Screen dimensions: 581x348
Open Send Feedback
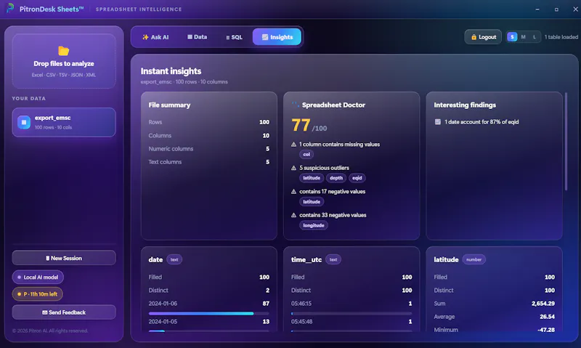pos(64,312)
